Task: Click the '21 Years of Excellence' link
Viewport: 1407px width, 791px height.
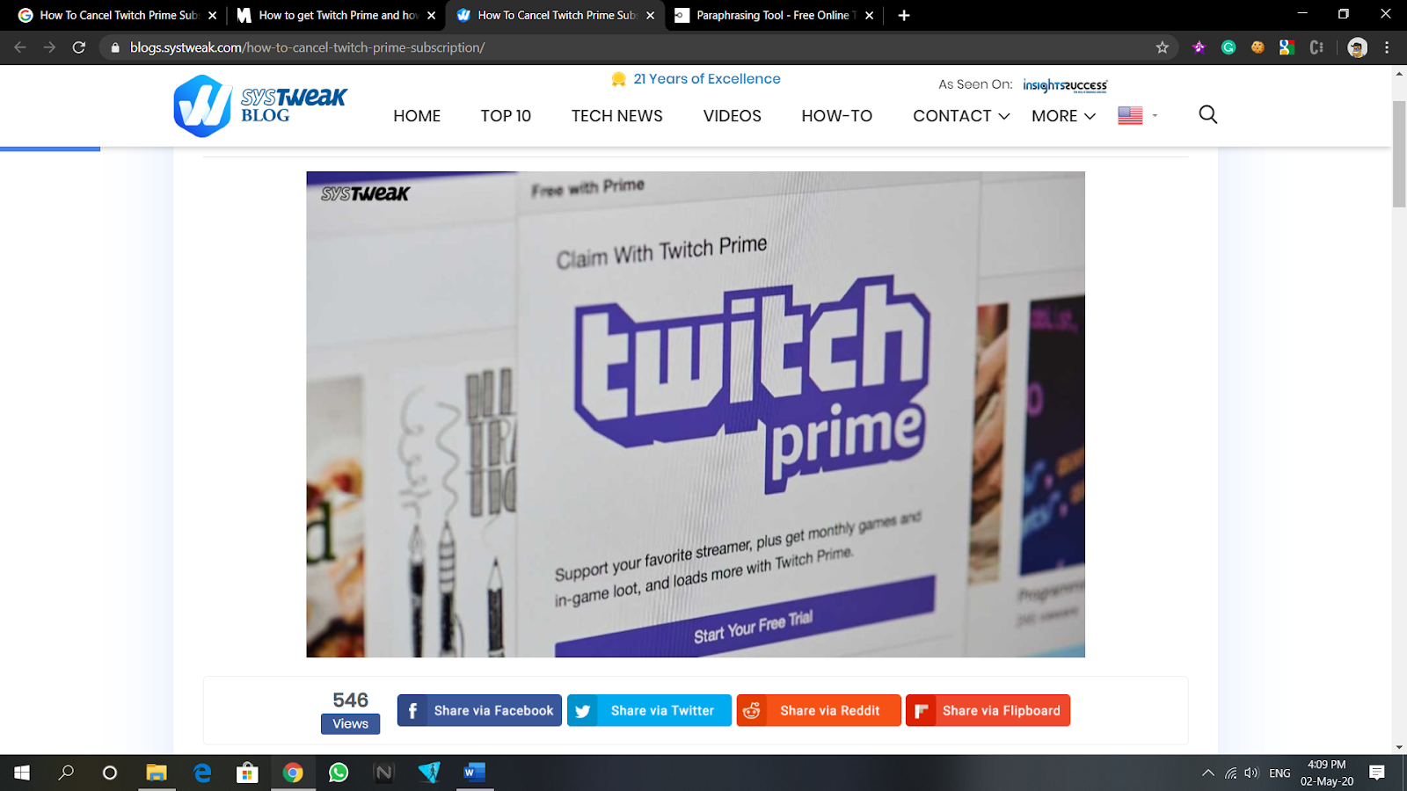Action: point(707,79)
